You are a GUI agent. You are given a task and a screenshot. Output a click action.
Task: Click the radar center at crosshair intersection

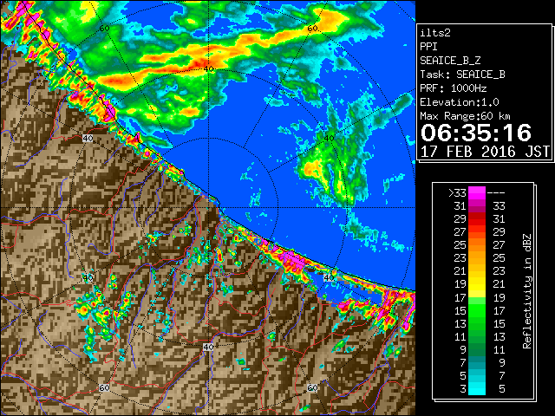pyautogui.click(x=208, y=208)
